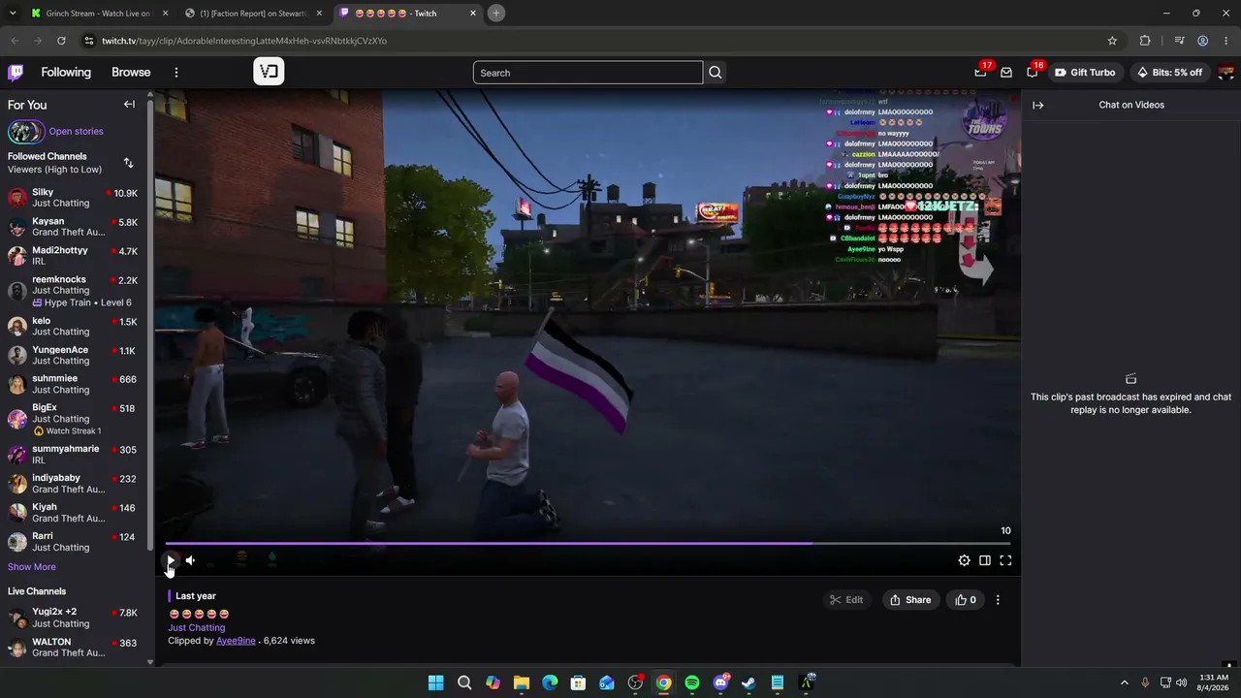
Task: Open kelo's channel in sidebar
Action: click(x=73, y=326)
